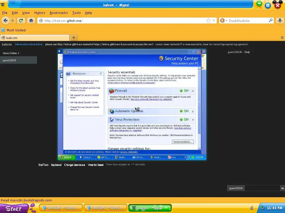285x213 pixels.
Task: Click the Security Center scrollbar down arrow
Action: [199, 148]
